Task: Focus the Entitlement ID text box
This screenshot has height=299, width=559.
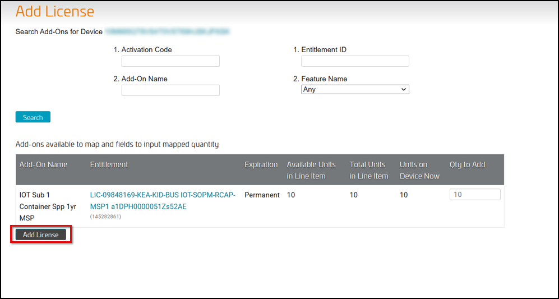Action: (x=355, y=61)
